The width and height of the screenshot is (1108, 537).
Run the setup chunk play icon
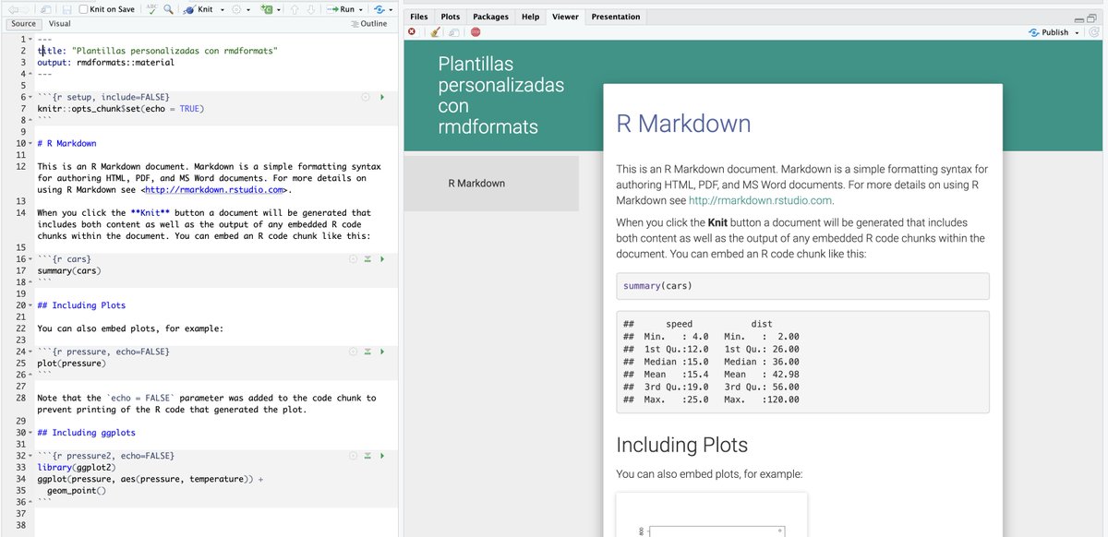coord(381,97)
